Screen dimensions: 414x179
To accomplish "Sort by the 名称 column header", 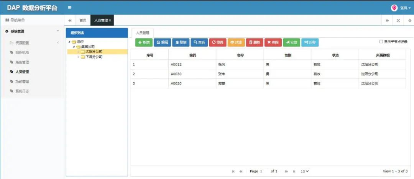I will coord(240,55).
